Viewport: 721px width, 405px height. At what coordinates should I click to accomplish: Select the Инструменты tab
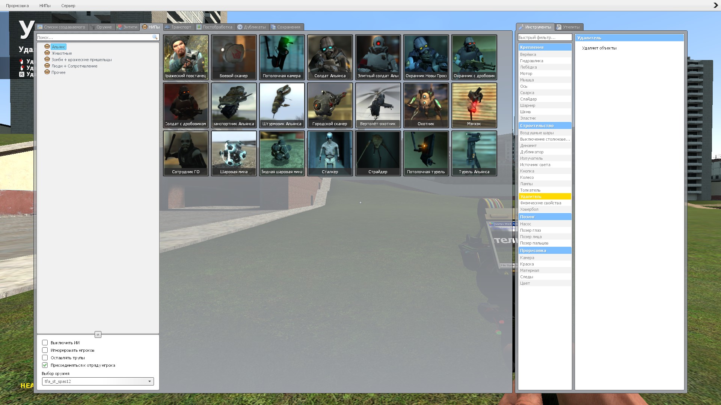pyautogui.click(x=535, y=27)
